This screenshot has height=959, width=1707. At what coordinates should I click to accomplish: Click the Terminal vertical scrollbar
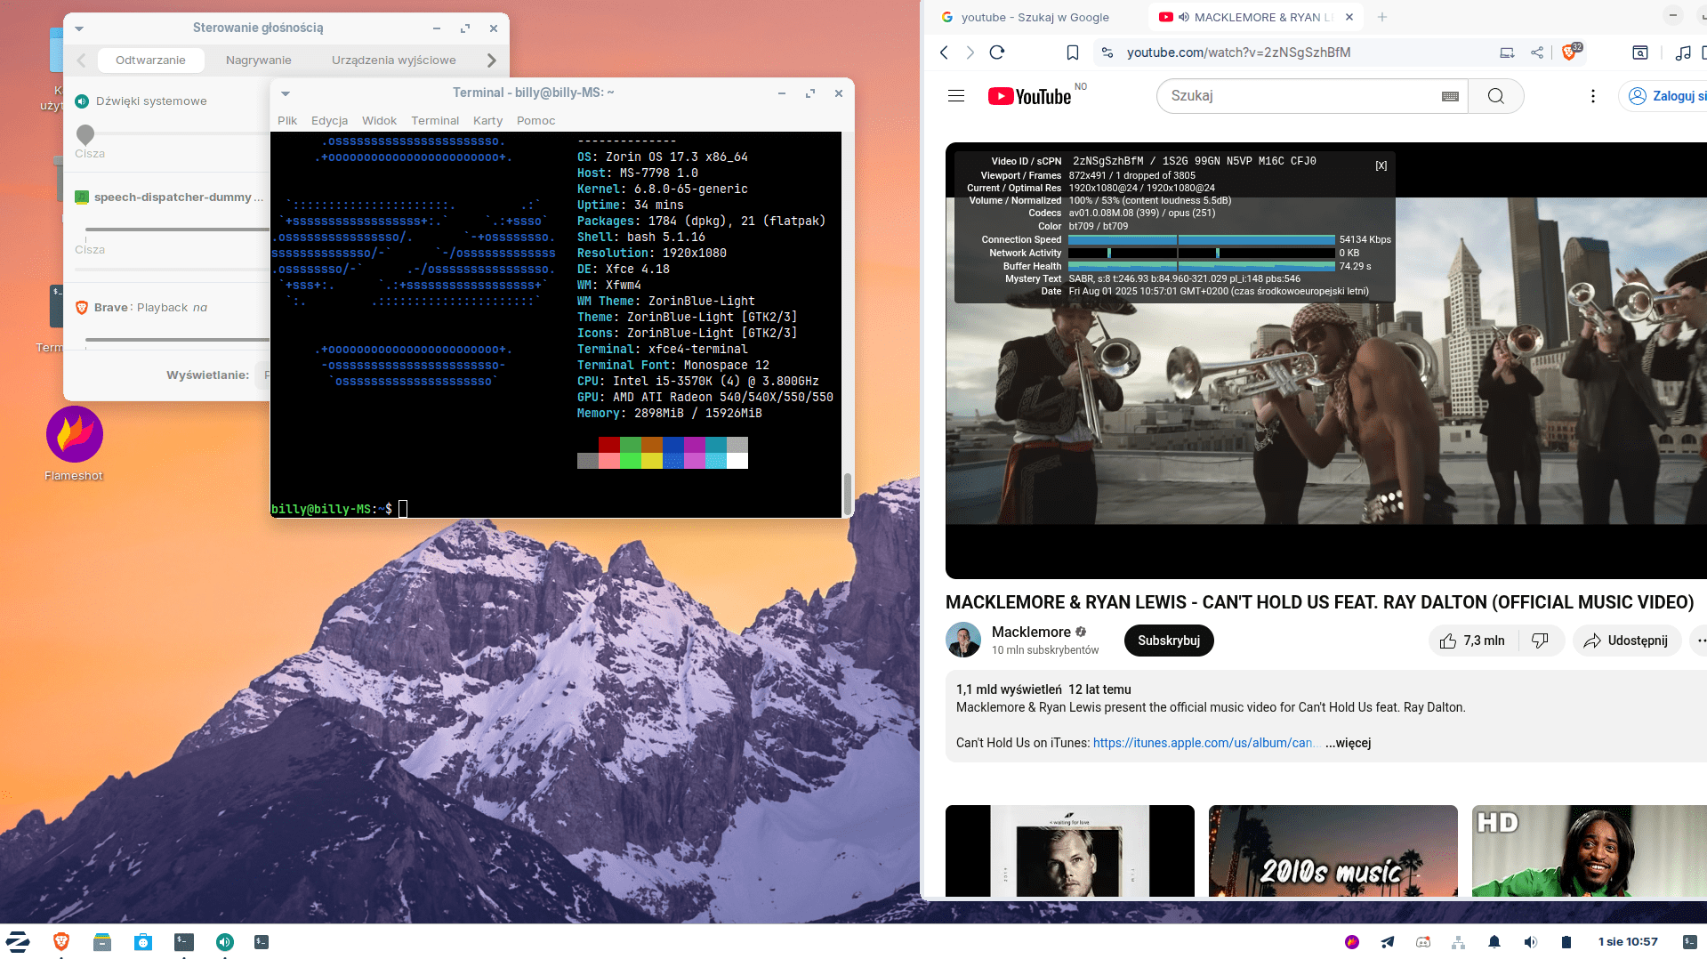847,494
